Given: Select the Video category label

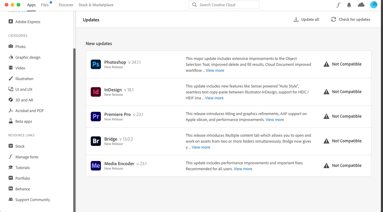Looking at the screenshot, I should point(20,68).
